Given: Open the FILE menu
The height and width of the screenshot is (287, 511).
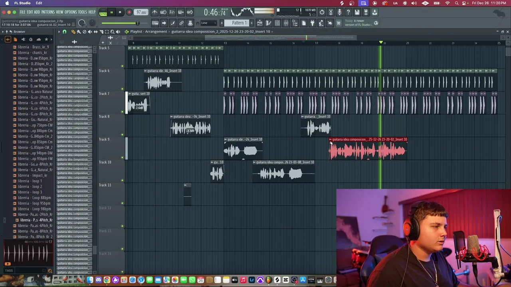Looking at the screenshot, I should (22, 12).
